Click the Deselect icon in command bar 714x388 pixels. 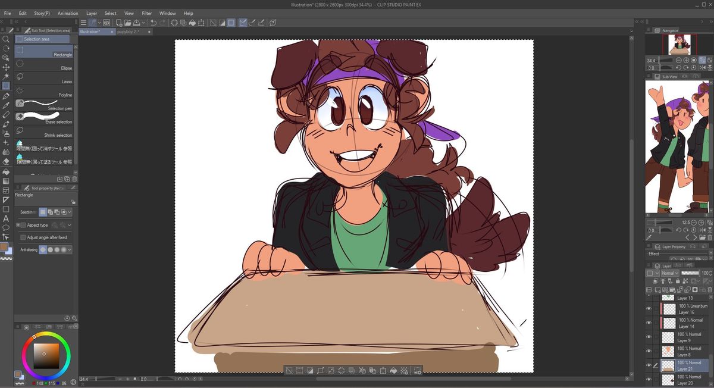click(x=214, y=23)
